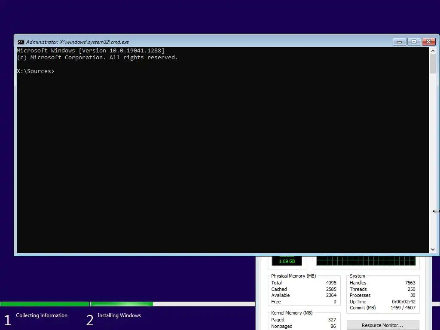The image size is (440, 330).
Task: Minimize the Administrator cmd.exe window
Action: [x=399, y=42]
